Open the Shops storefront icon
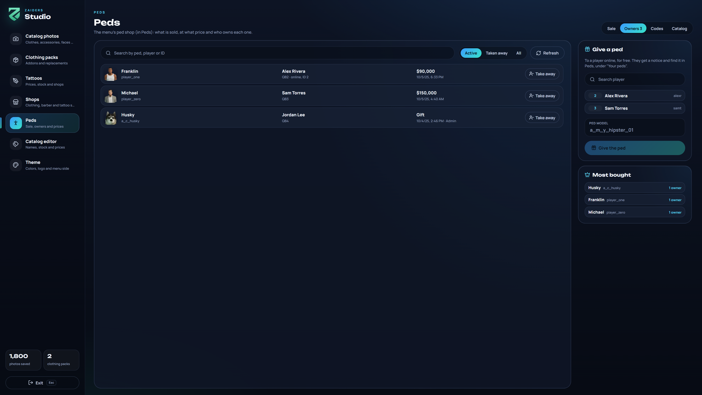702x395 pixels. [x=16, y=102]
